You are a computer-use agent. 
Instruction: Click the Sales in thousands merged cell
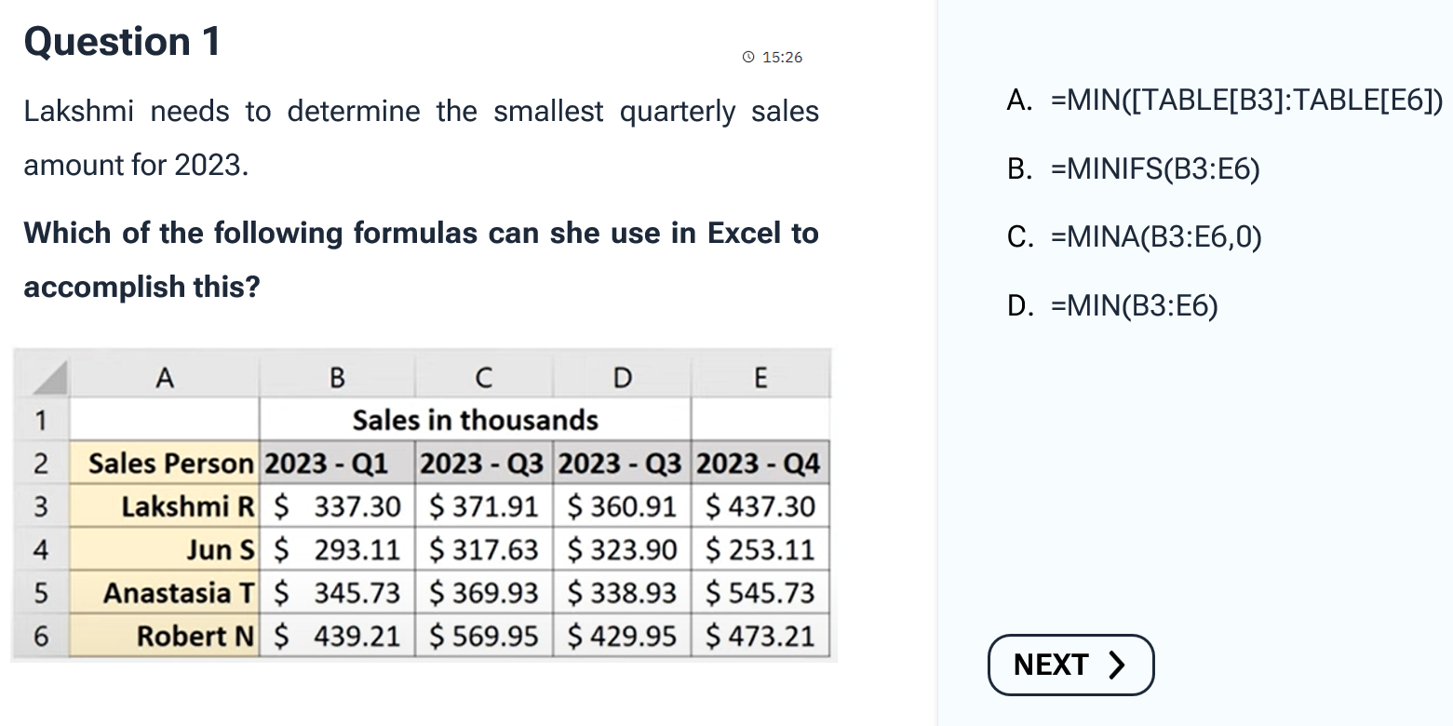click(x=475, y=420)
